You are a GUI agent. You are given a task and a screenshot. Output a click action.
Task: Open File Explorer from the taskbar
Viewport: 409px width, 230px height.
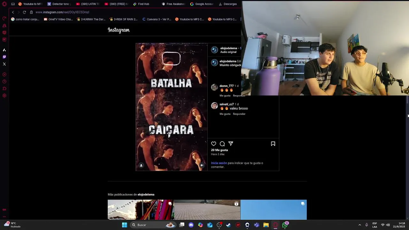266,225
